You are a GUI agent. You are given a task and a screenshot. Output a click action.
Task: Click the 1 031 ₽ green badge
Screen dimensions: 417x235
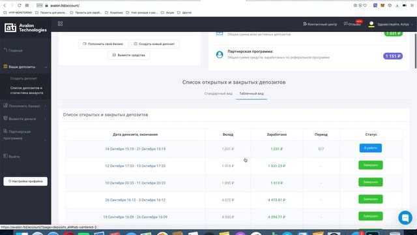(394, 33)
